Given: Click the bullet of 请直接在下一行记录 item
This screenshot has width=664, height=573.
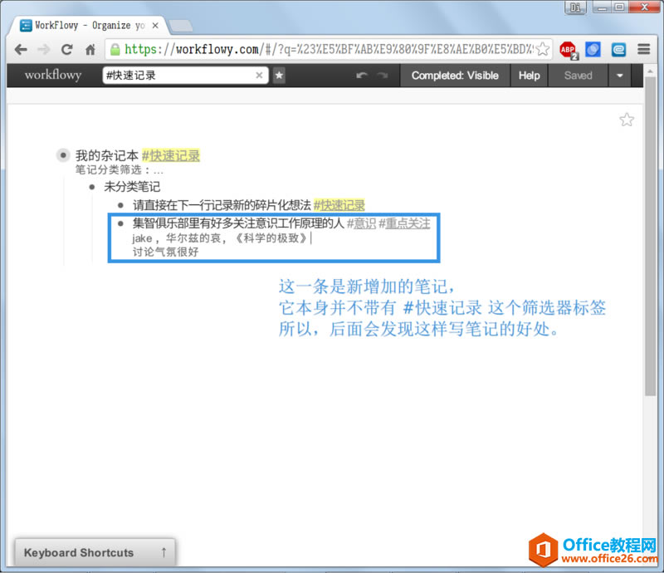Looking at the screenshot, I should point(120,205).
